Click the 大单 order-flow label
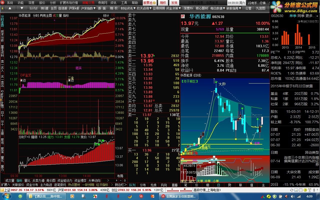 [x=200, y=181]
